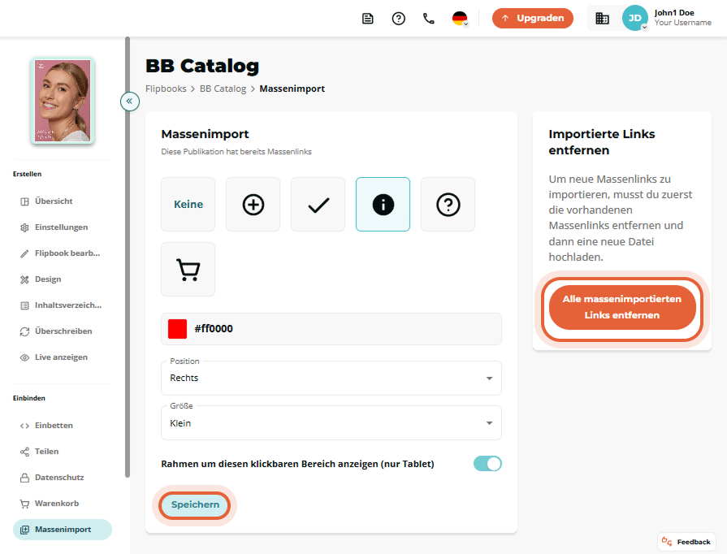727x554 pixels.
Task: Go to Flipbooks breadcrumb link
Action: [x=166, y=89]
